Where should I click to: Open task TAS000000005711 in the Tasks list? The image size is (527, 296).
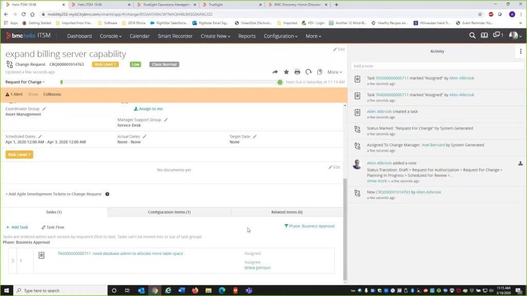pyautogui.click(x=120, y=253)
